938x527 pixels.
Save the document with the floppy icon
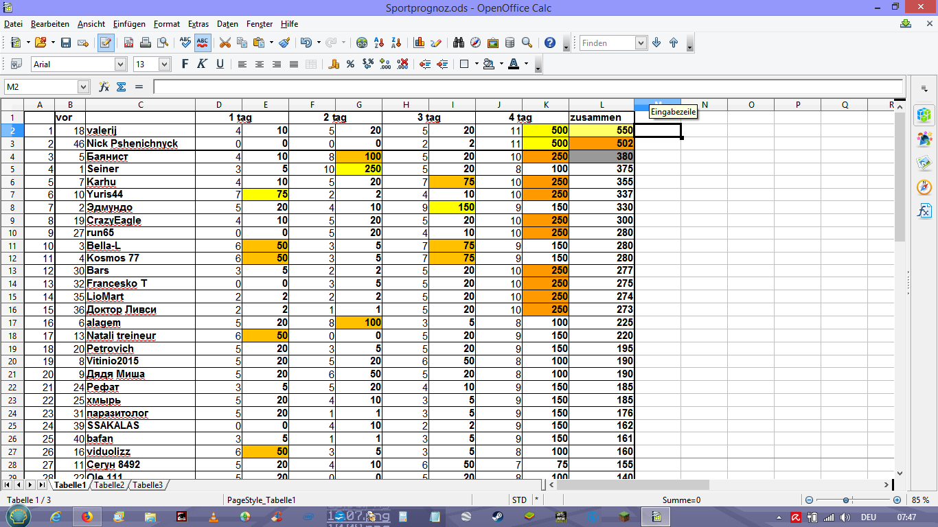(x=66, y=43)
